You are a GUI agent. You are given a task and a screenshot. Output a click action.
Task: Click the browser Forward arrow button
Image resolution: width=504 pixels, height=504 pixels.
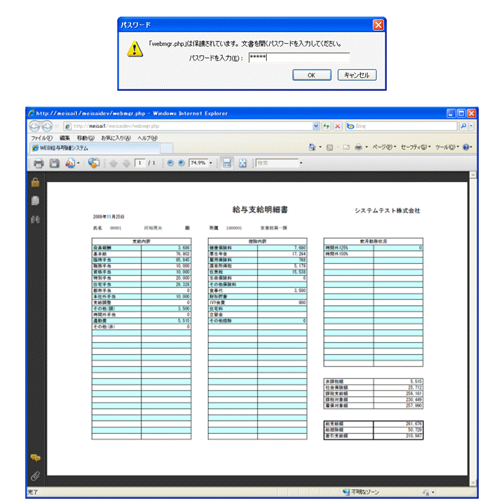click(x=47, y=126)
